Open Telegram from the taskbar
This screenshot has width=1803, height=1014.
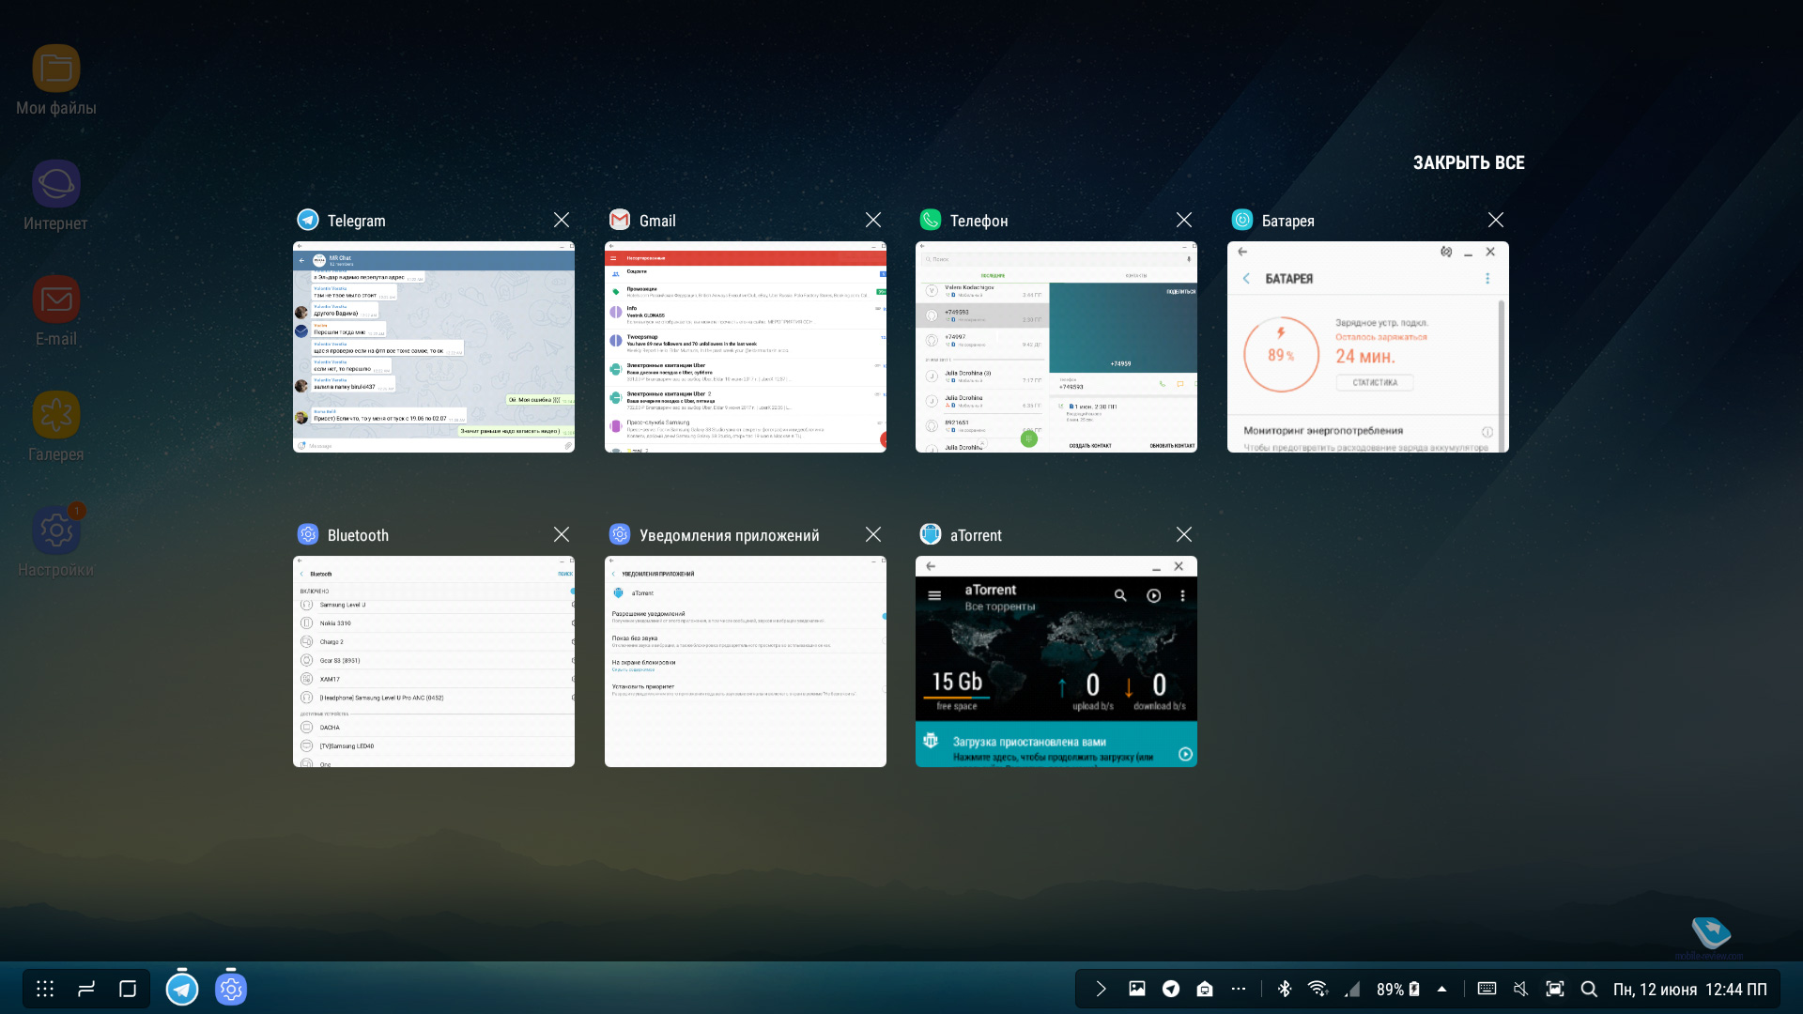[182, 989]
